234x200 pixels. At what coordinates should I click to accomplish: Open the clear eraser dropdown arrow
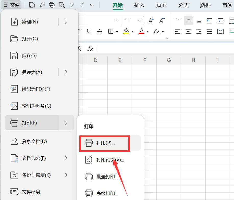click(x=163, y=31)
